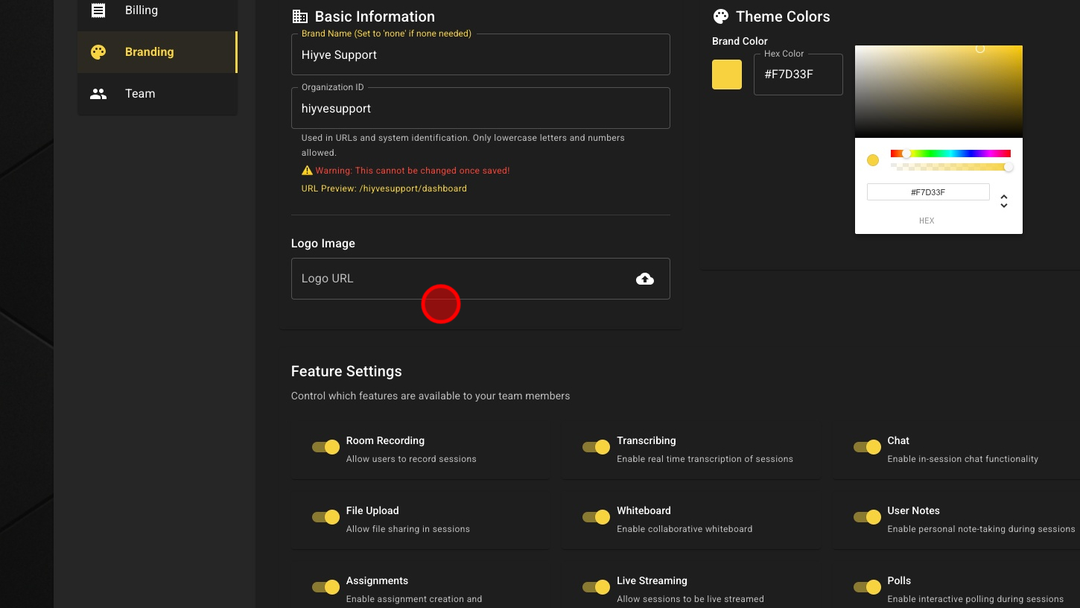Click the color saturation picker area

938,91
